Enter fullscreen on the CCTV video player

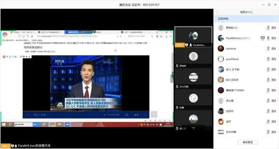click(x=145, y=115)
